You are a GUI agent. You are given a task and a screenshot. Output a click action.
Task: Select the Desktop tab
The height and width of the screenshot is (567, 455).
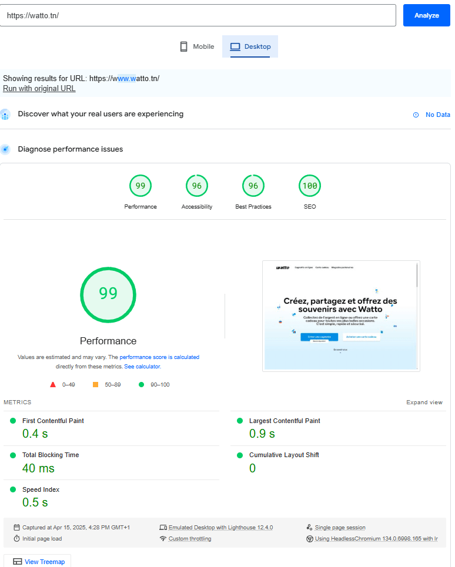pyautogui.click(x=250, y=46)
